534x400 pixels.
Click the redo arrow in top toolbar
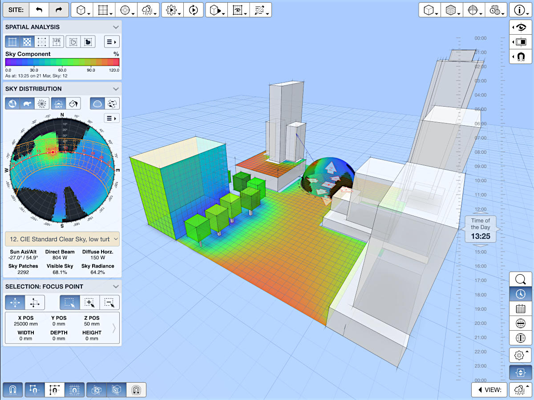click(59, 10)
